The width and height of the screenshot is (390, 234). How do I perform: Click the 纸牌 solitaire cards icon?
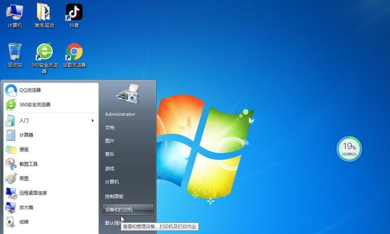coord(11,222)
